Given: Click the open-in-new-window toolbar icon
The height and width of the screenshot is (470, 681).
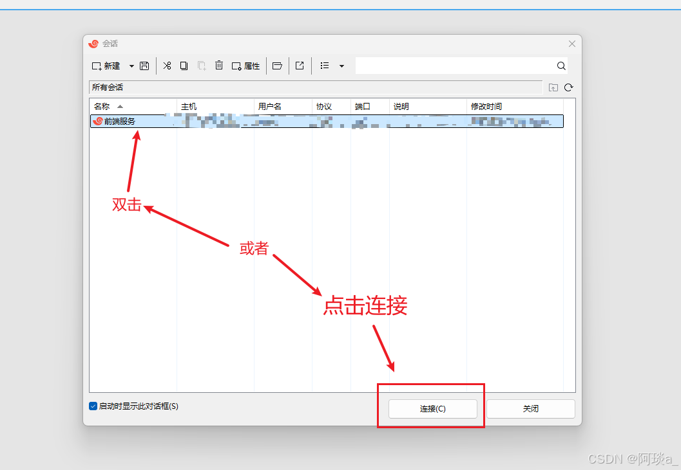Looking at the screenshot, I should coord(300,66).
